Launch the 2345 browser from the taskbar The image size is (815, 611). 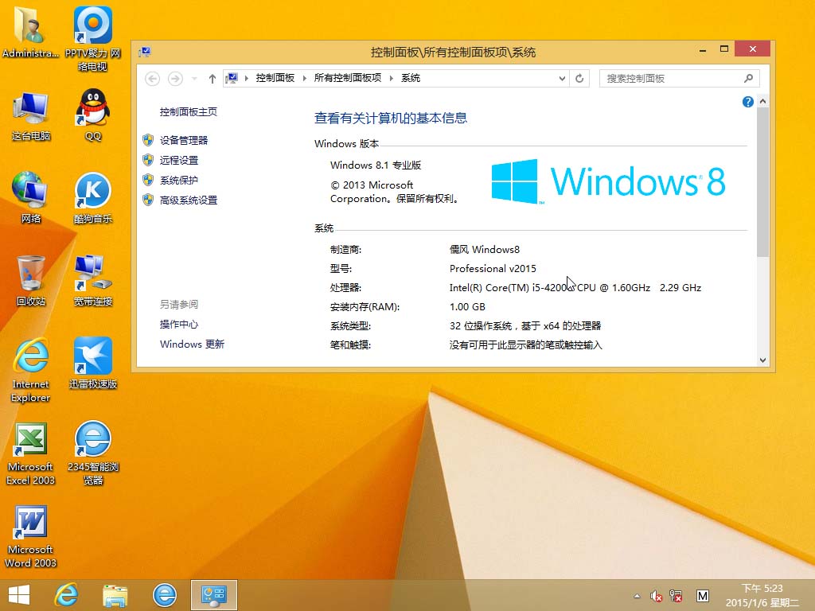point(164,595)
